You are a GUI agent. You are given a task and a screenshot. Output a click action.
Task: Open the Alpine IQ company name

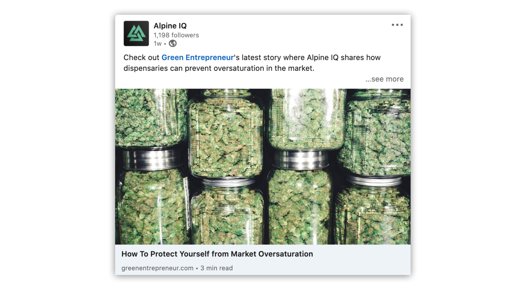pos(170,26)
